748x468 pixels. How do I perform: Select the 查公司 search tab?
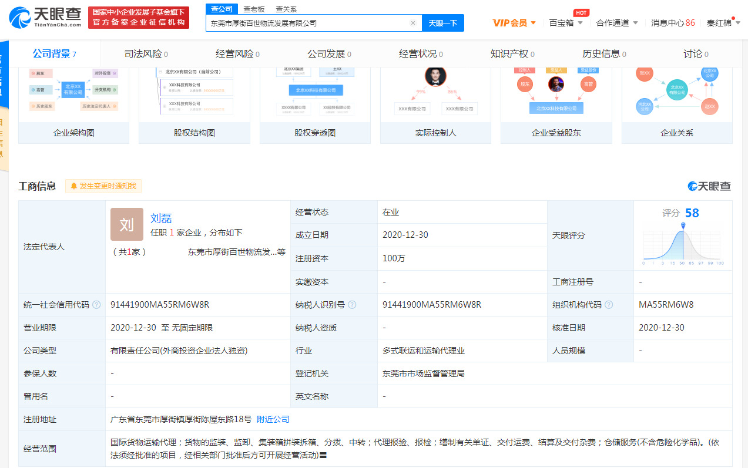pos(222,9)
